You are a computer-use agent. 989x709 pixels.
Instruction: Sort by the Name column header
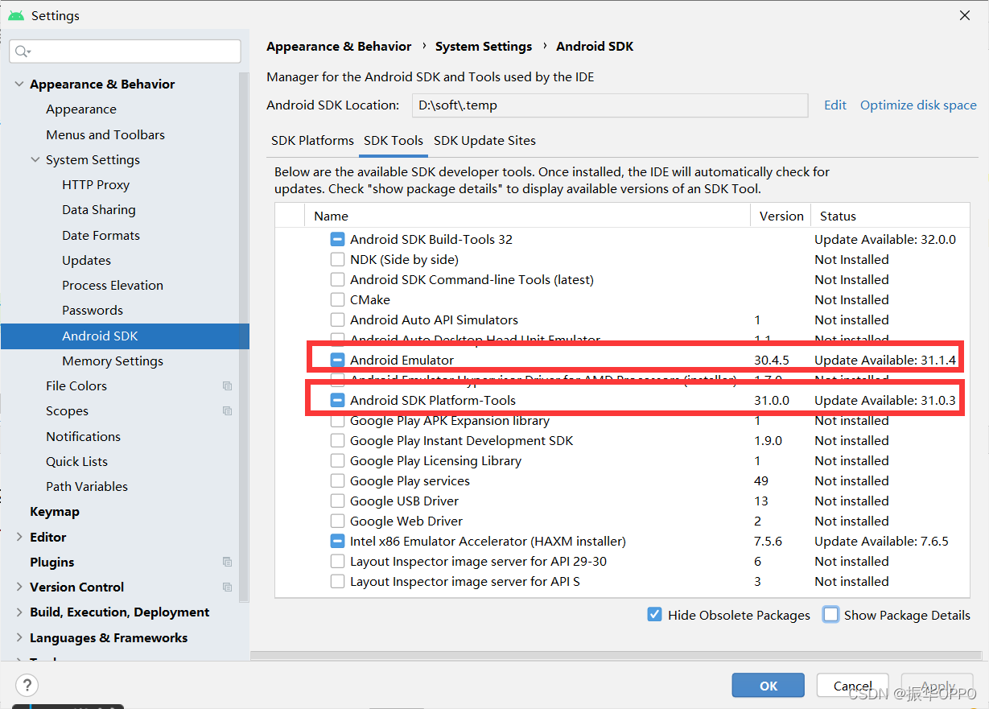pyautogui.click(x=527, y=216)
